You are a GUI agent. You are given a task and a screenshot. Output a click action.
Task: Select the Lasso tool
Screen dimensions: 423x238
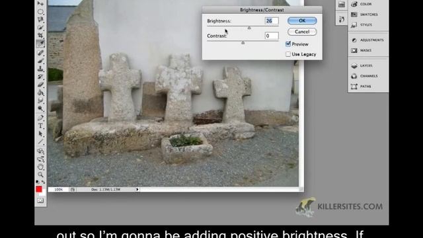click(x=40, y=20)
